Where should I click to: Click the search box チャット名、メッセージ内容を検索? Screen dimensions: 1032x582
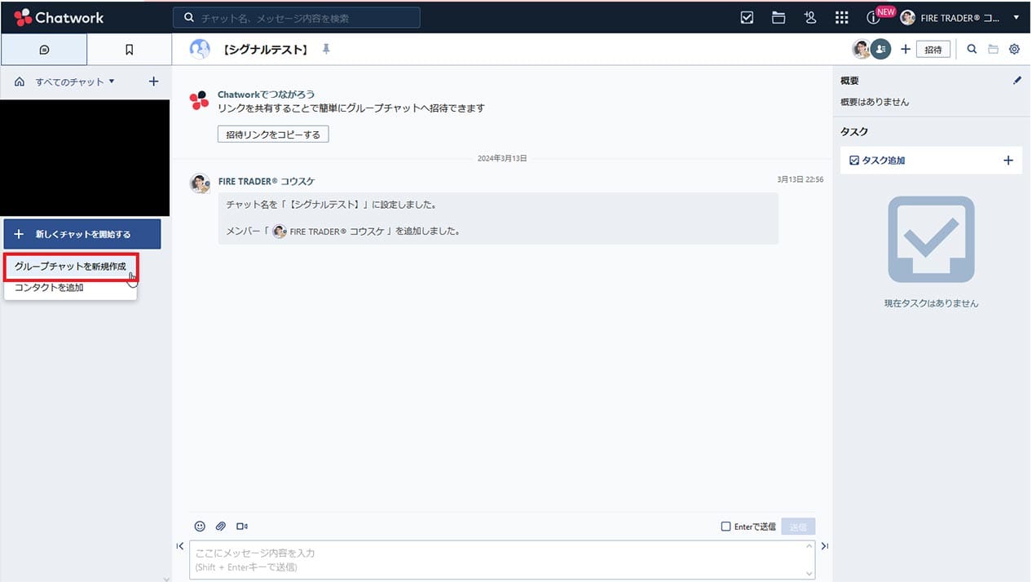[297, 17]
